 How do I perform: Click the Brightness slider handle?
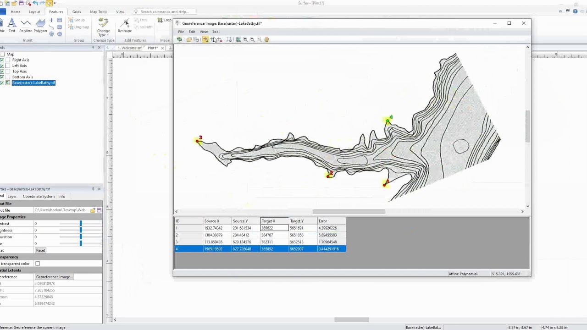coord(80,230)
